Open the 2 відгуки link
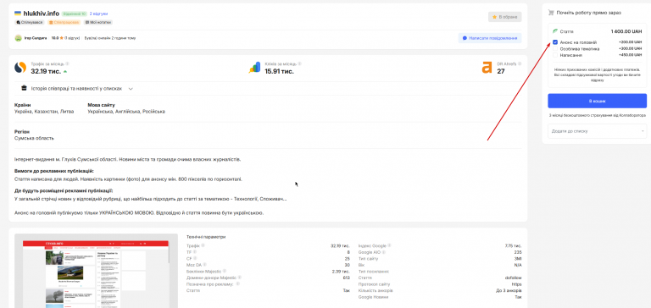Screen dimensions: 651x308 [x=98, y=14]
